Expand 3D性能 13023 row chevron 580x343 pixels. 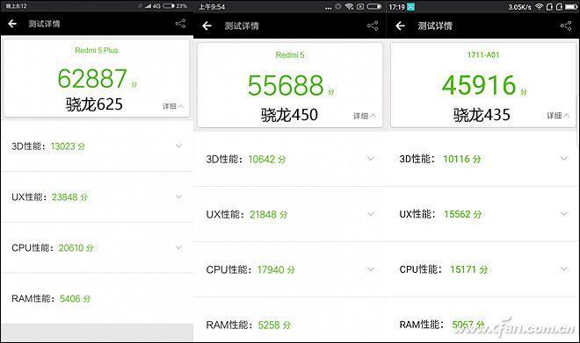[178, 146]
